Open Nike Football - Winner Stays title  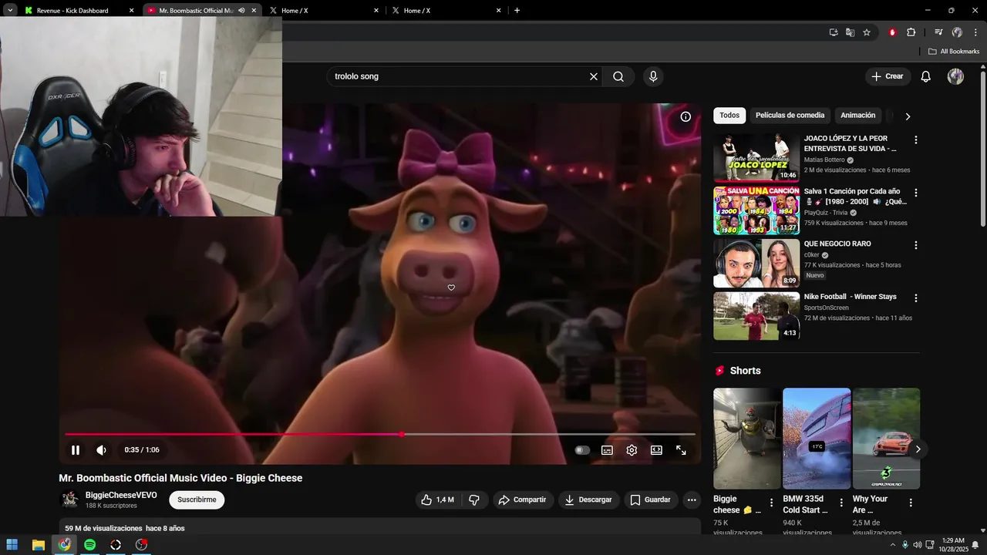pos(851,297)
